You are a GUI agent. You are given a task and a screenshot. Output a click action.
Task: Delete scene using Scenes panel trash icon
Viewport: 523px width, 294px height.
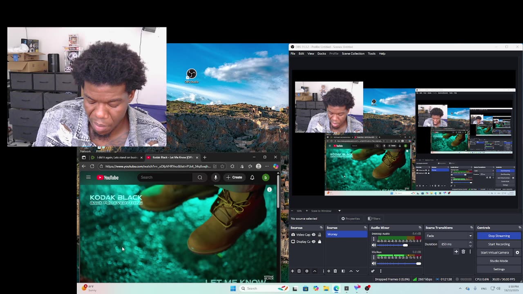point(335,271)
